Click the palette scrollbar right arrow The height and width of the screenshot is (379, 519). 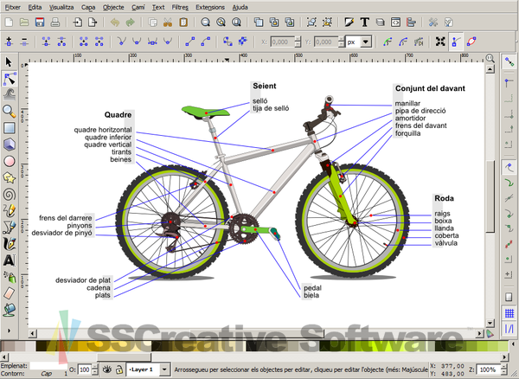[504, 357]
